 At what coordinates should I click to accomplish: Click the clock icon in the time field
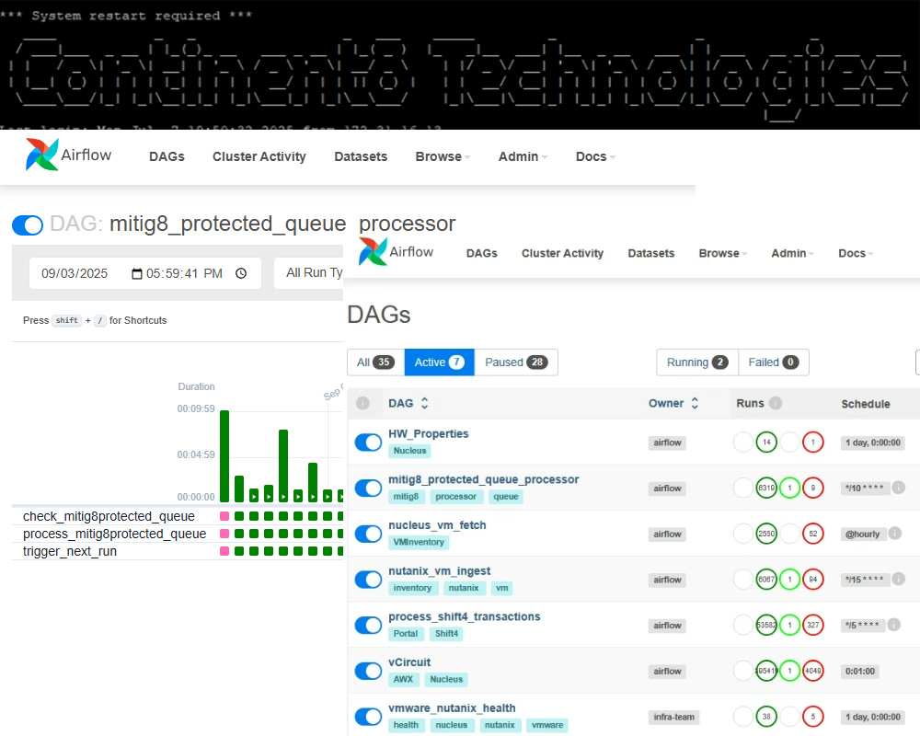[241, 273]
